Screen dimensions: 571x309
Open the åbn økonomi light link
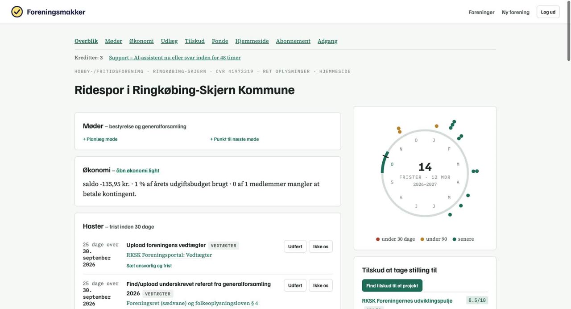[x=138, y=171]
